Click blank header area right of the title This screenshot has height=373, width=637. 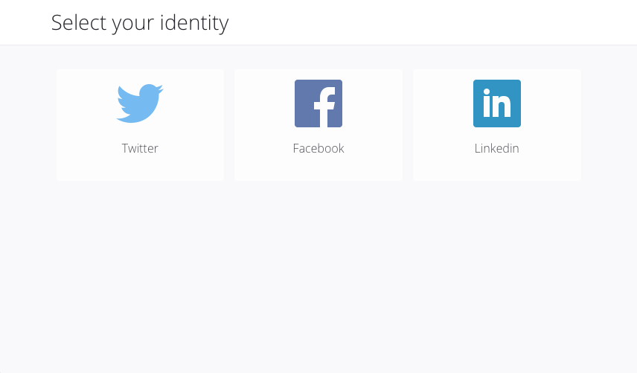click(446, 23)
